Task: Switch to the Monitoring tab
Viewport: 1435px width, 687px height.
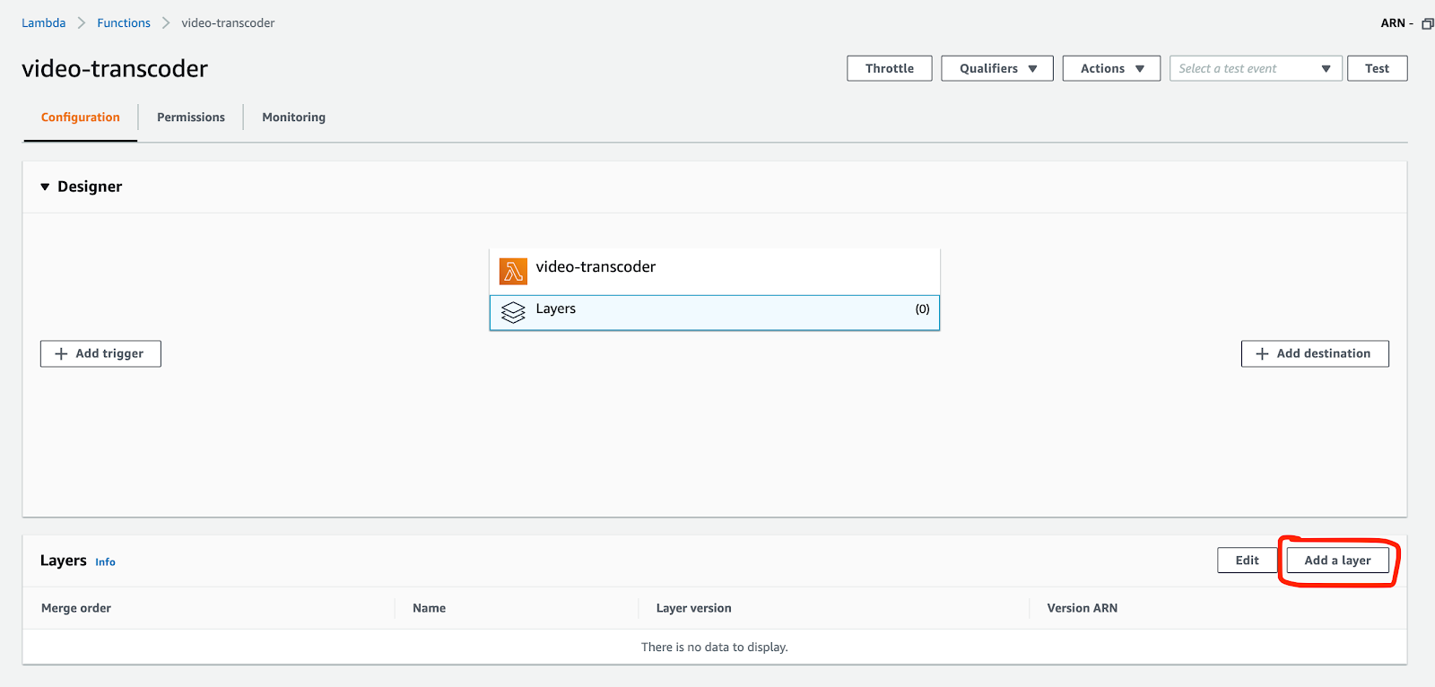Action: (x=293, y=117)
